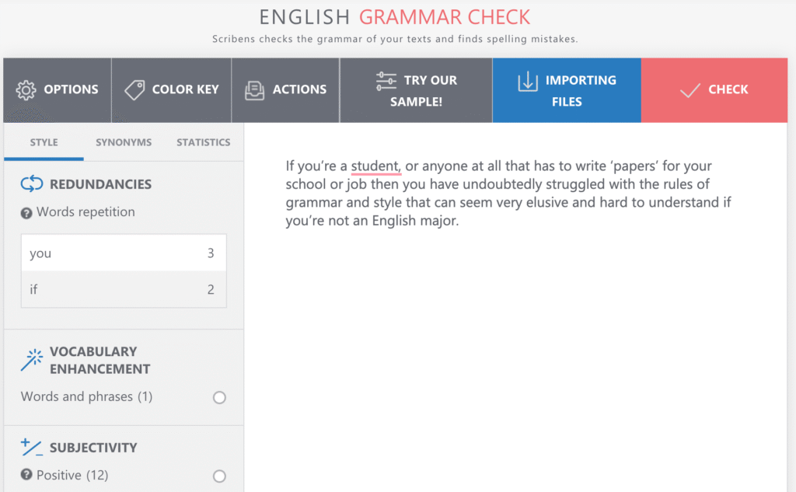Click the Positive help question mark

26,475
